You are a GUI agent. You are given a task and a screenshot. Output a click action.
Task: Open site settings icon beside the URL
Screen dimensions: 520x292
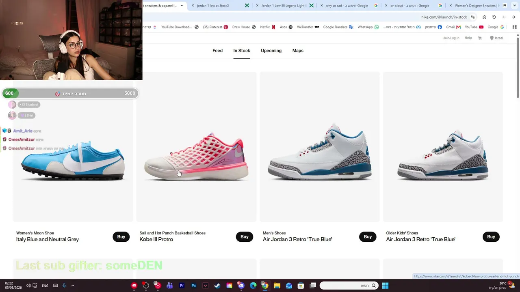point(473,17)
